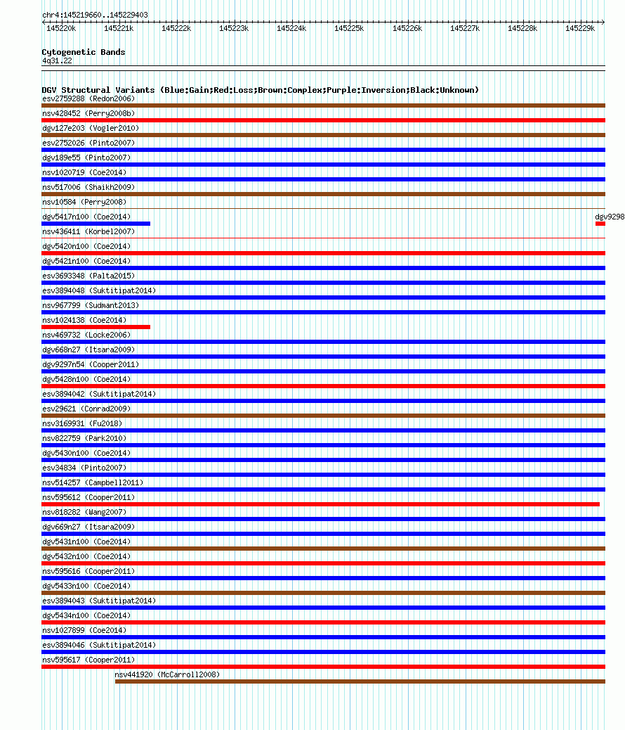The height and width of the screenshot is (730, 625).
Task: Click esv29621 (Conrad2009) label
Action: (x=86, y=409)
